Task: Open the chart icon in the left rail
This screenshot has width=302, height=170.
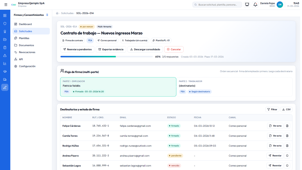Action: tap(5, 63)
